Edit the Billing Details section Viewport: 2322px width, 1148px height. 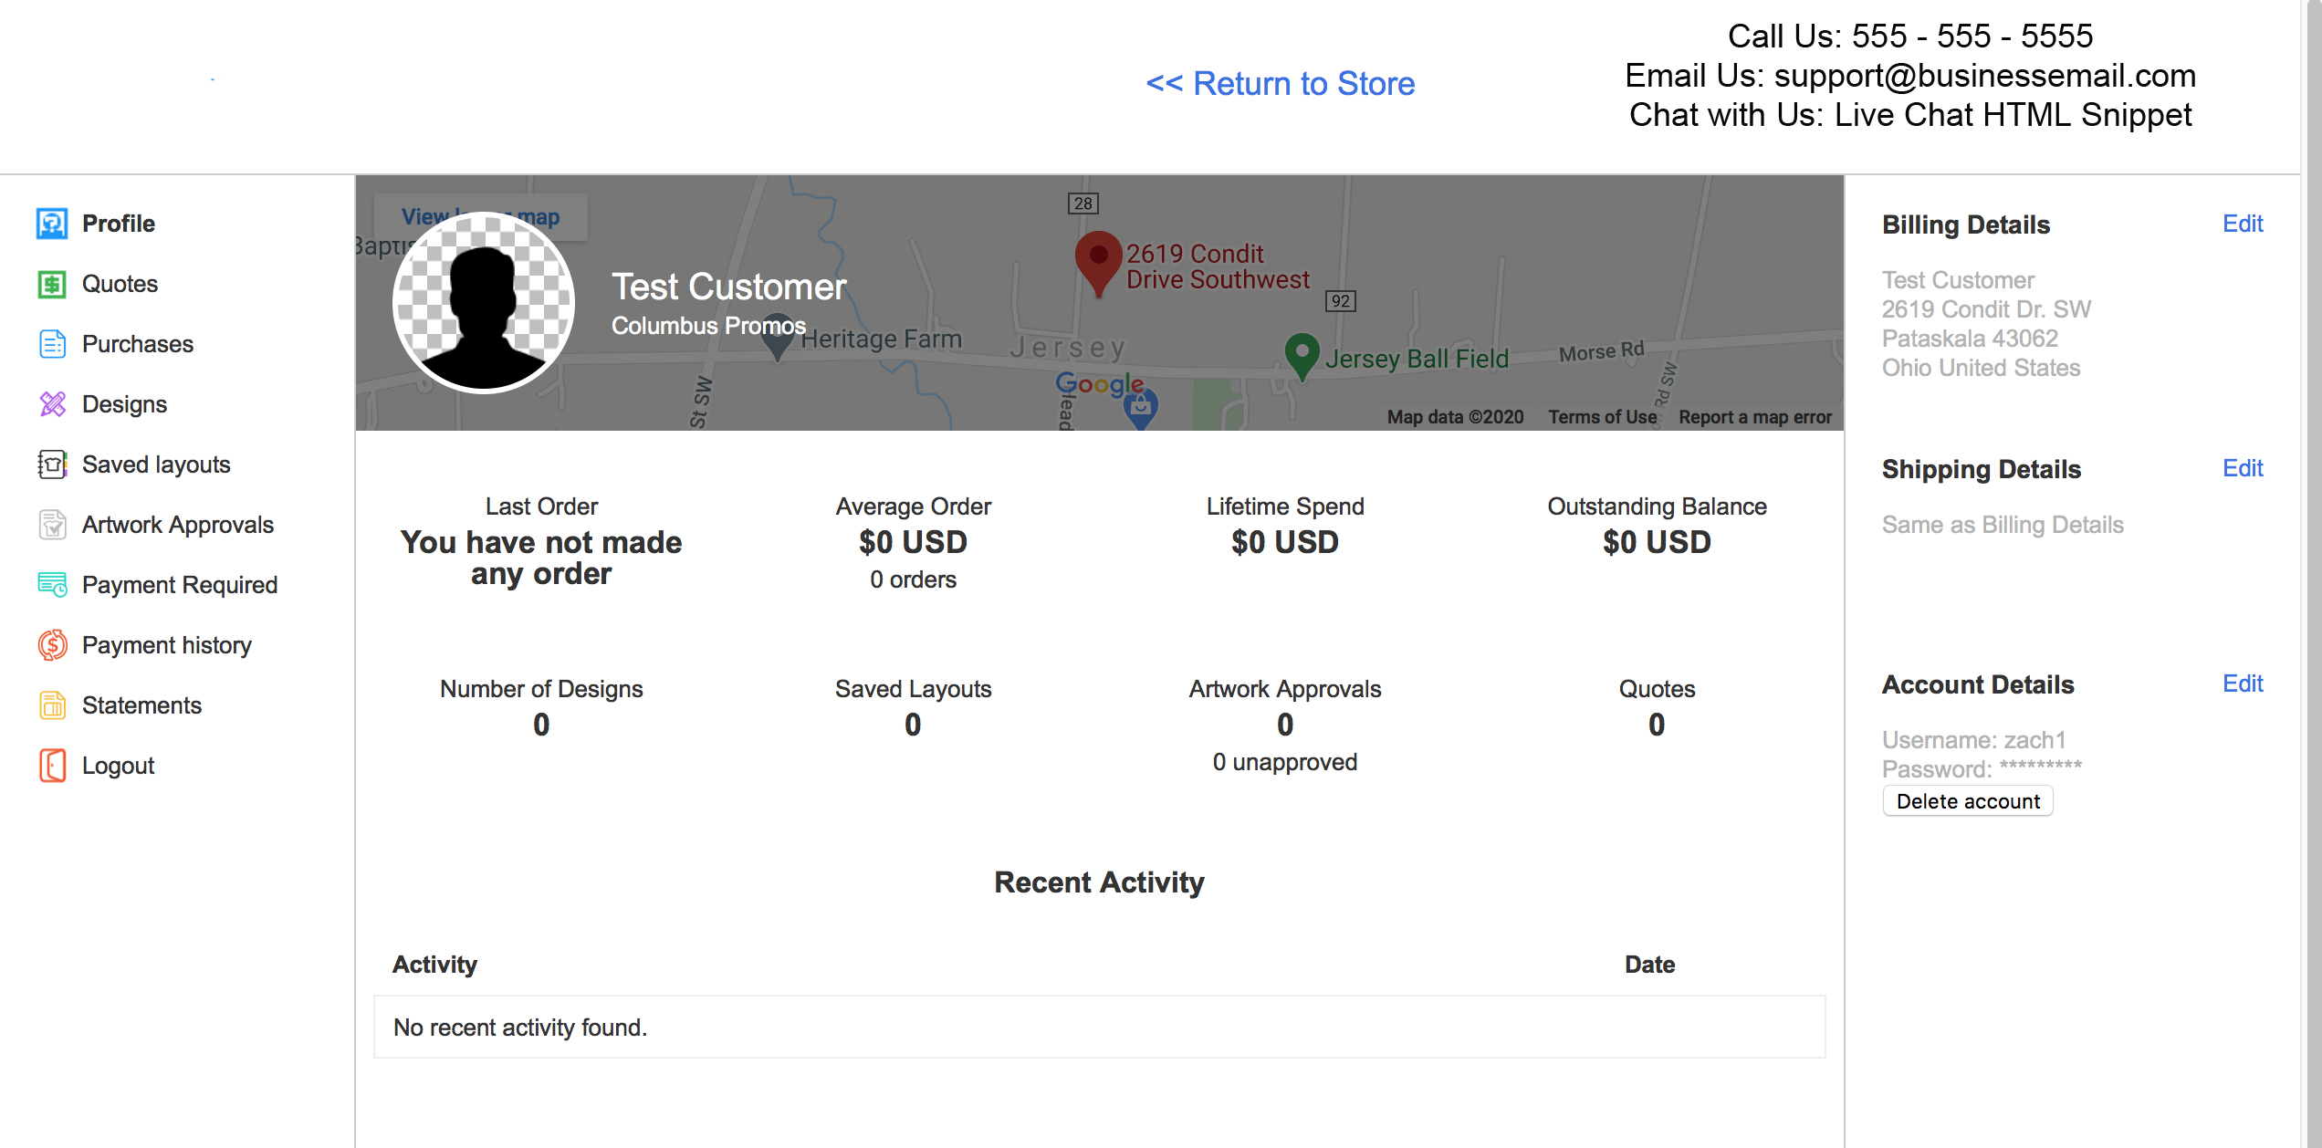[2242, 224]
